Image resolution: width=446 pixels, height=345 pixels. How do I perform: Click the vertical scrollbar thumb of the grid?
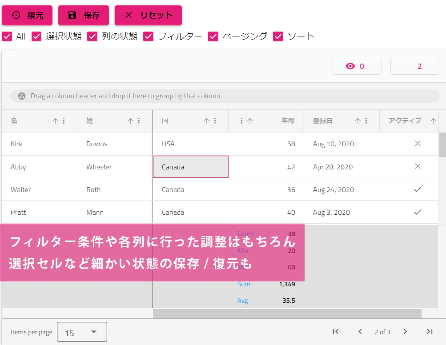[x=442, y=145]
